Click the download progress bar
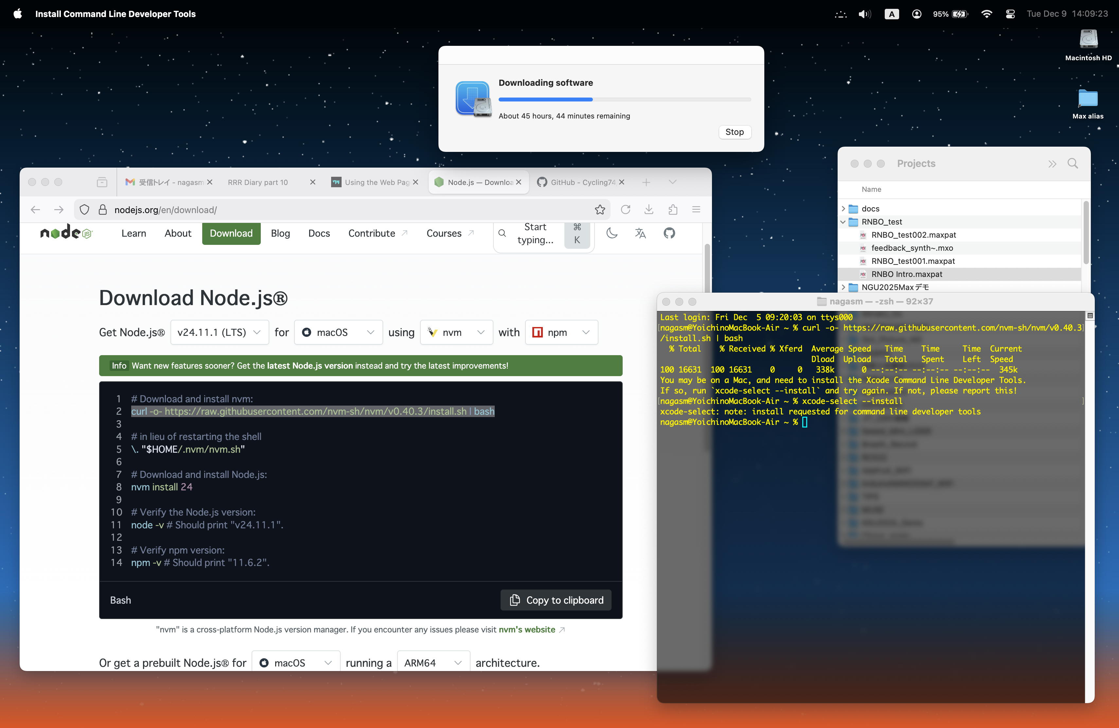The width and height of the screenshot is (1119, 728). click(x=624, y=100)
